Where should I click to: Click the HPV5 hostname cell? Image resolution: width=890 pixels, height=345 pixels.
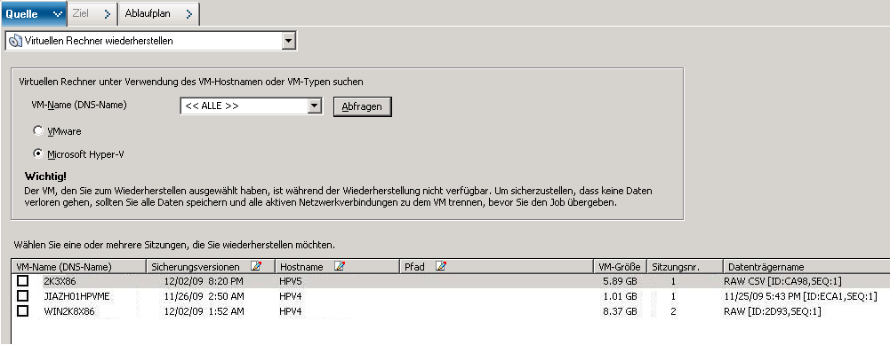click(x=290, y=281)
